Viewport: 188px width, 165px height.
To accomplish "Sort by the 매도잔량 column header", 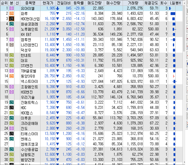I will 95,3.
